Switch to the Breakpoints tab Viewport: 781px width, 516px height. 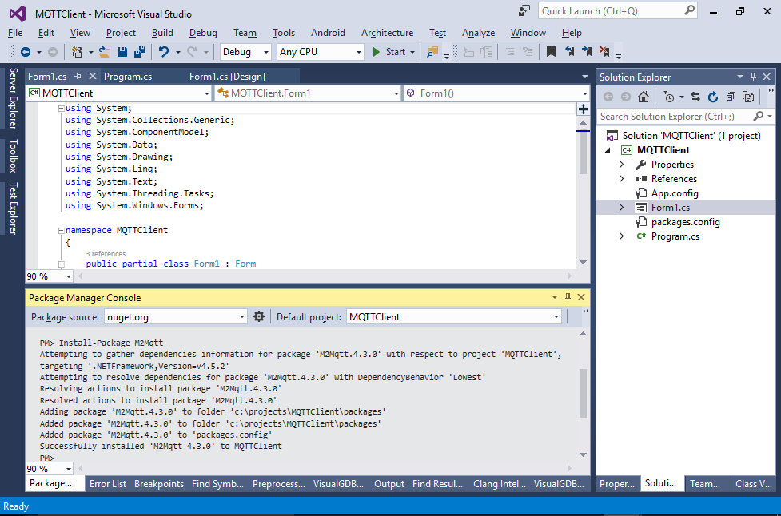(159, 484)
